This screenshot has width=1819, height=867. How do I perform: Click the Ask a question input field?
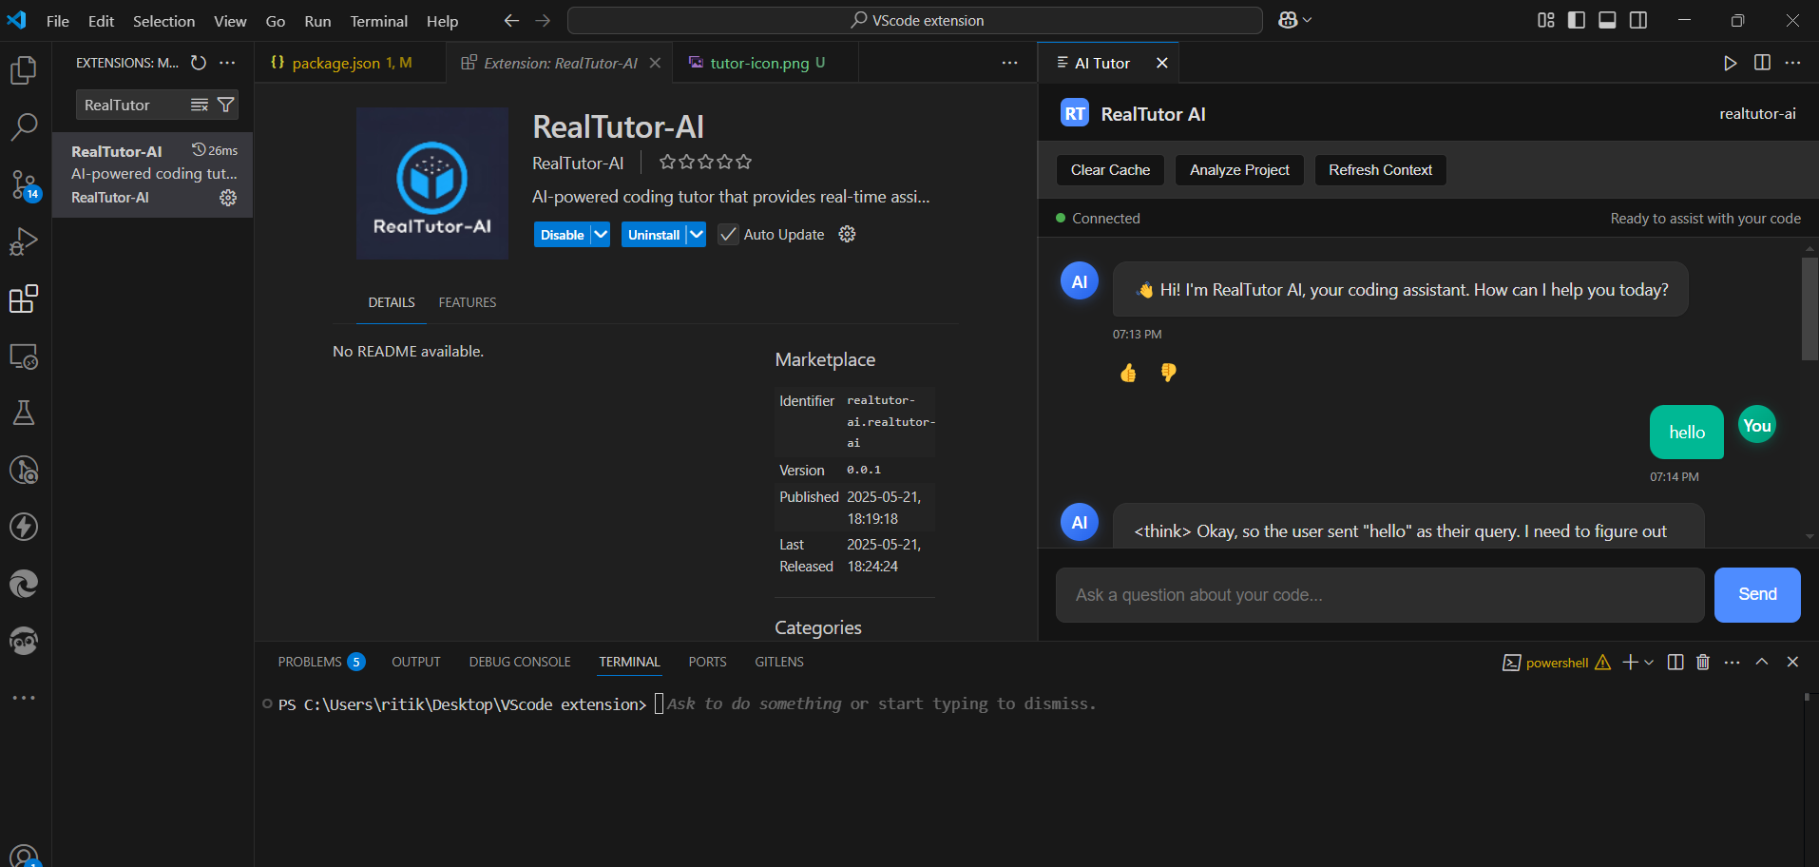[1378, 594]
